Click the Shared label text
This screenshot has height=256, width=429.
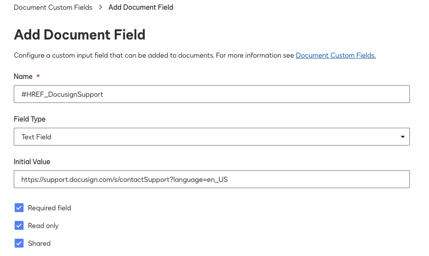(x=39, y=243)
